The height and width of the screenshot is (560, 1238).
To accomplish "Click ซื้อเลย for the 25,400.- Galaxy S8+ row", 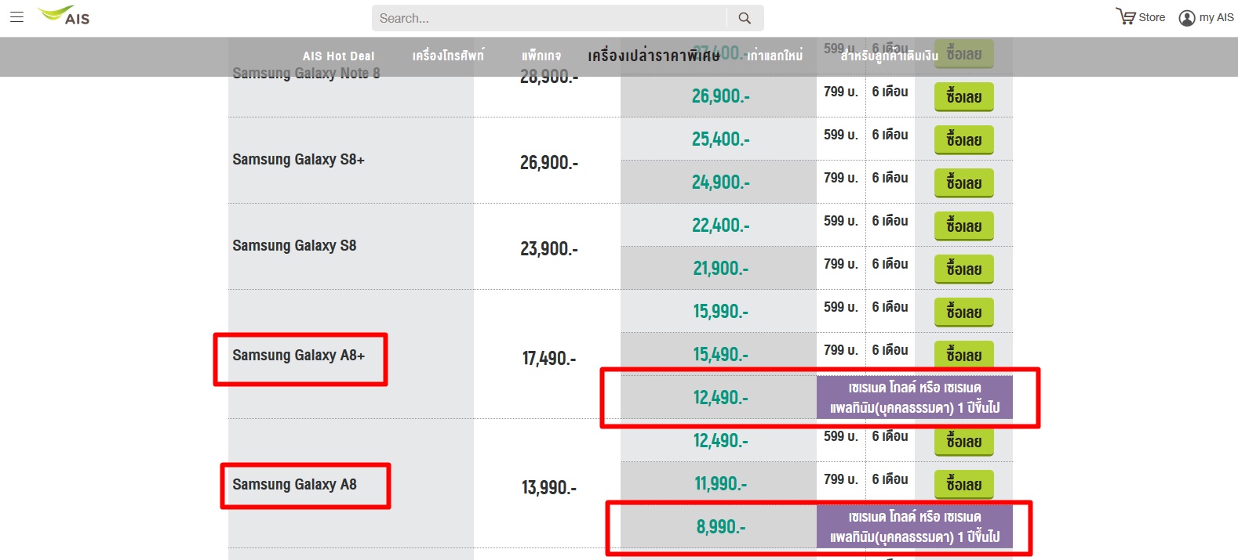I will click(x=963, y=140).
